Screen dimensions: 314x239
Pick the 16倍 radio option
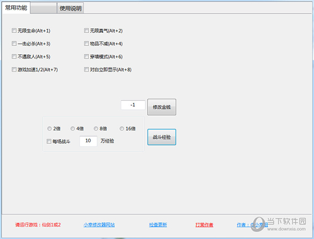122,129
